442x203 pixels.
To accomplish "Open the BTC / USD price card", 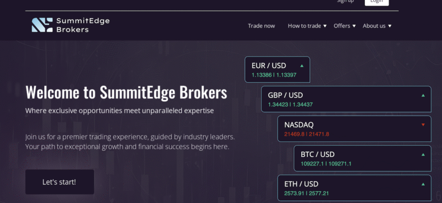I will 363,158.
